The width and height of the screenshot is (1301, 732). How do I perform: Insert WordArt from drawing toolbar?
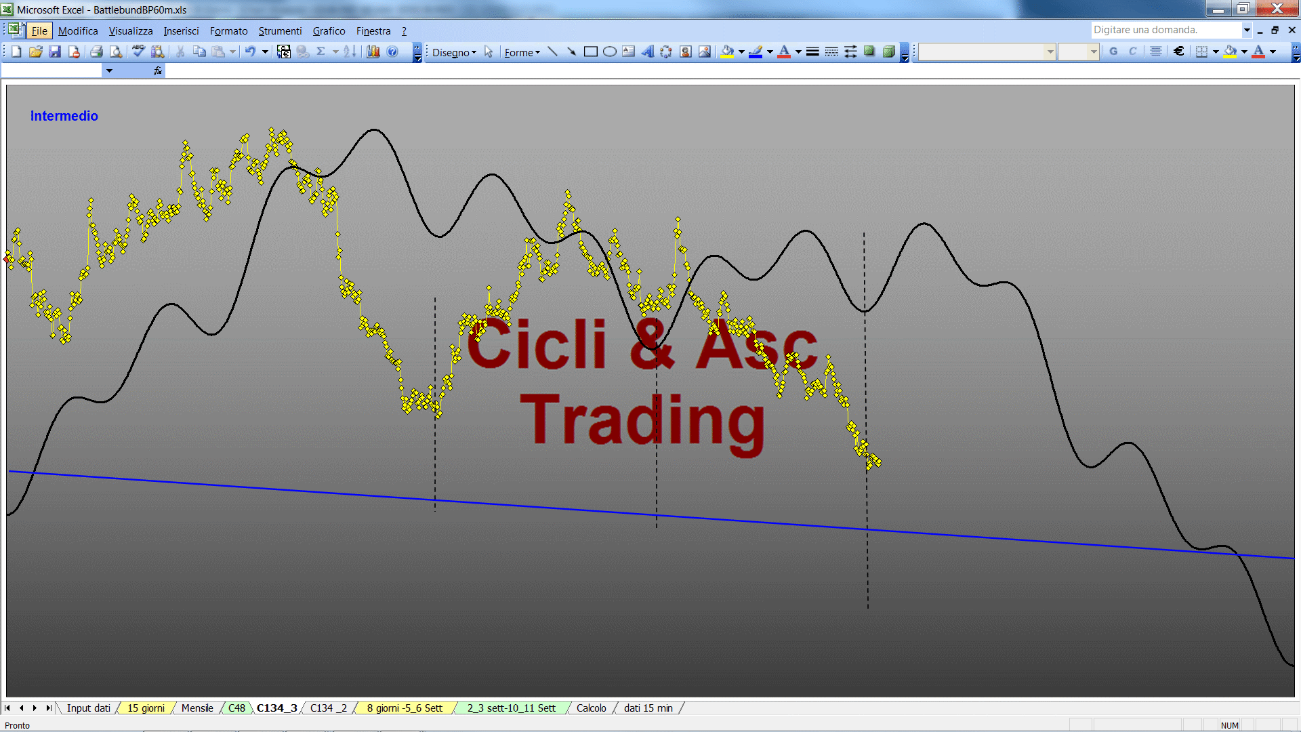click(647, 52)
